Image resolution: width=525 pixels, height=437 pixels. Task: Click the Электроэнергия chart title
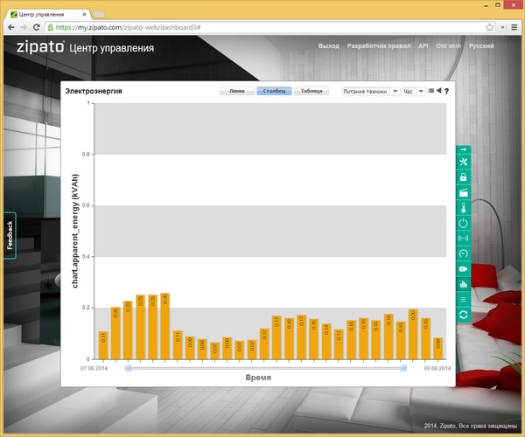coord(94,91)
